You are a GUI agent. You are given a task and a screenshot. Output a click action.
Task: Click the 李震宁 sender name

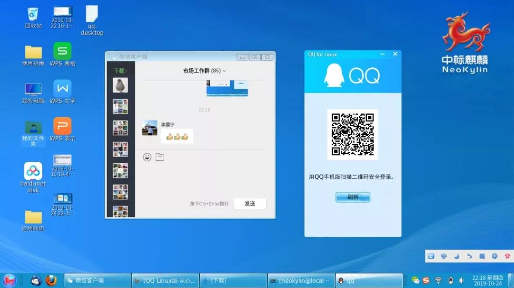(x=168, y=125)
